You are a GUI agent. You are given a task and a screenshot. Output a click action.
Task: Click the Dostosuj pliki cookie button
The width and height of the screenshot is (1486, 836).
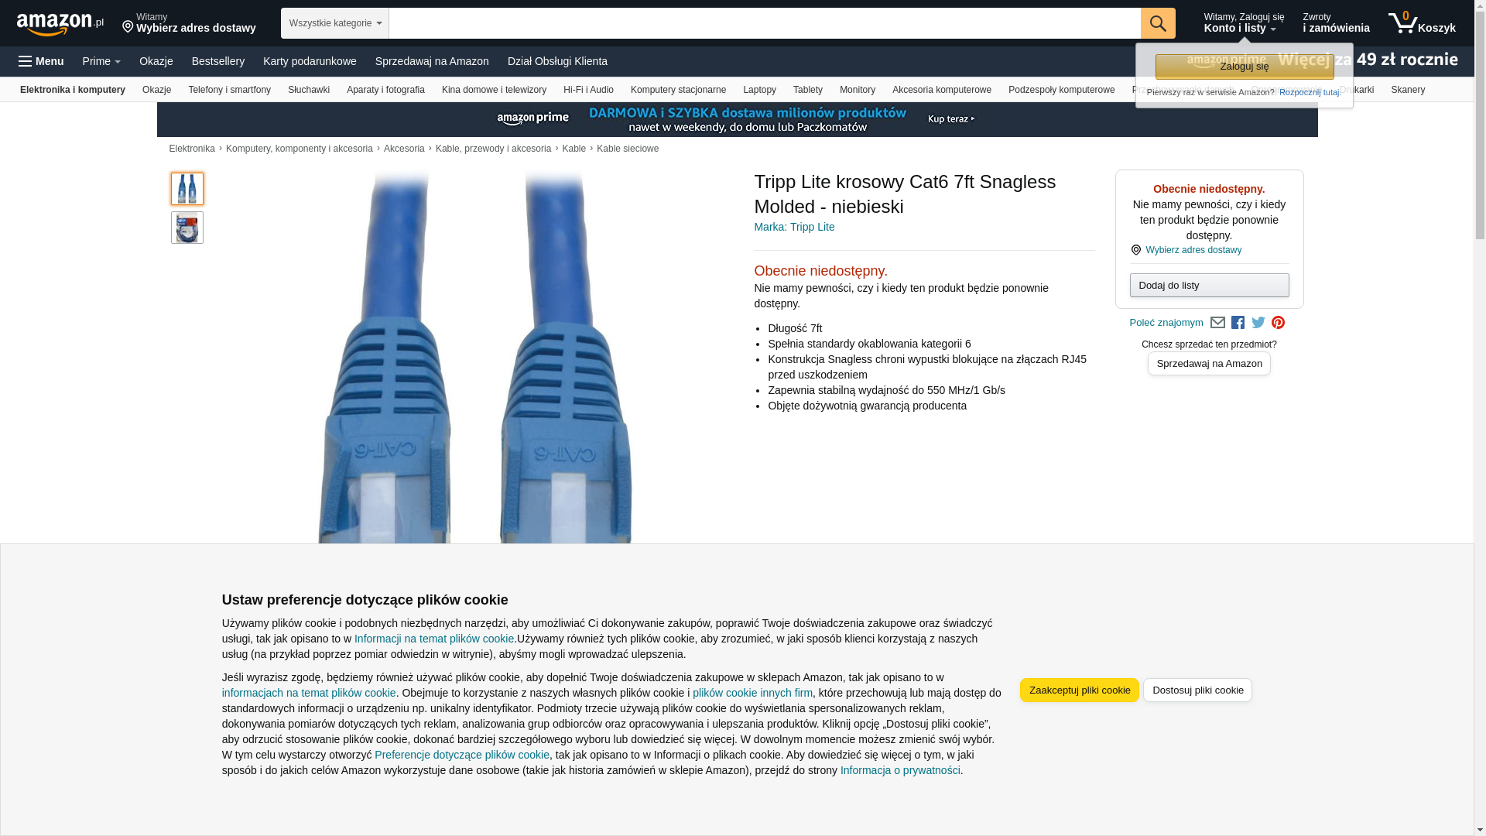(1197, 690)
